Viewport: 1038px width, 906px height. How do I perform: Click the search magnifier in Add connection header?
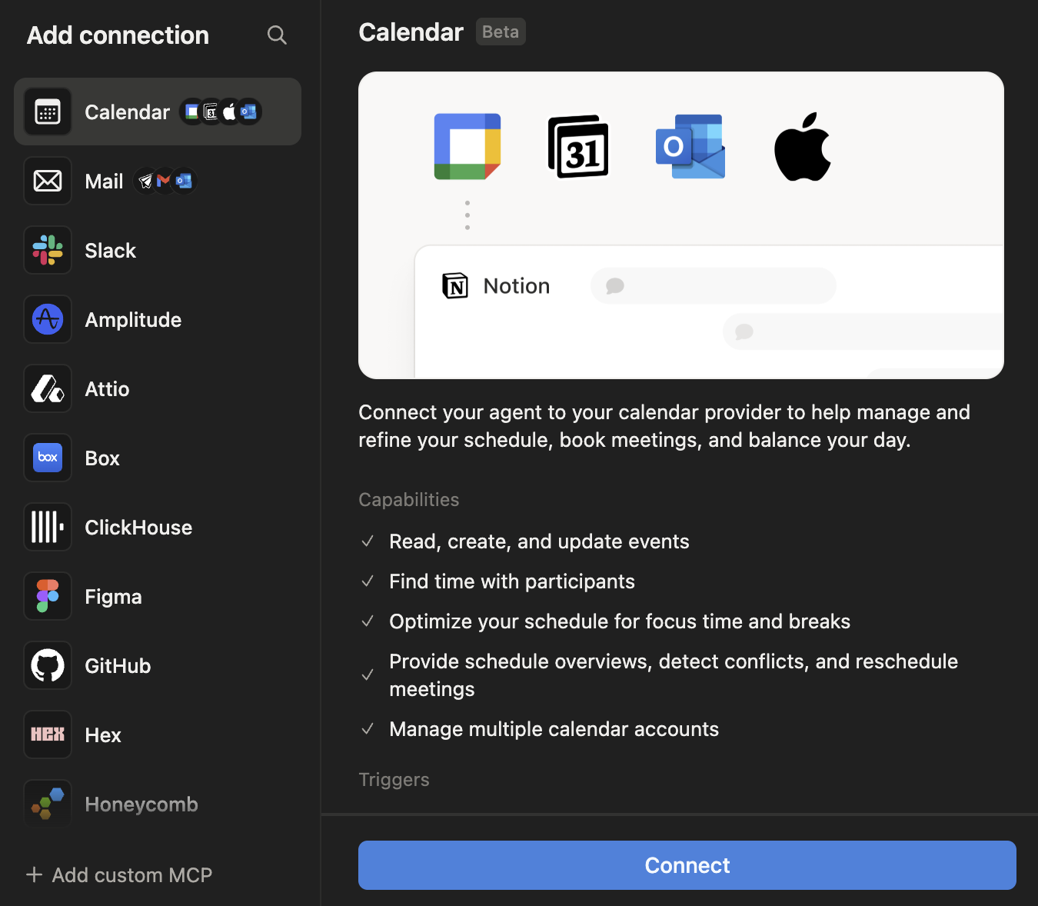pyautogui.click(x=277, y=35)
